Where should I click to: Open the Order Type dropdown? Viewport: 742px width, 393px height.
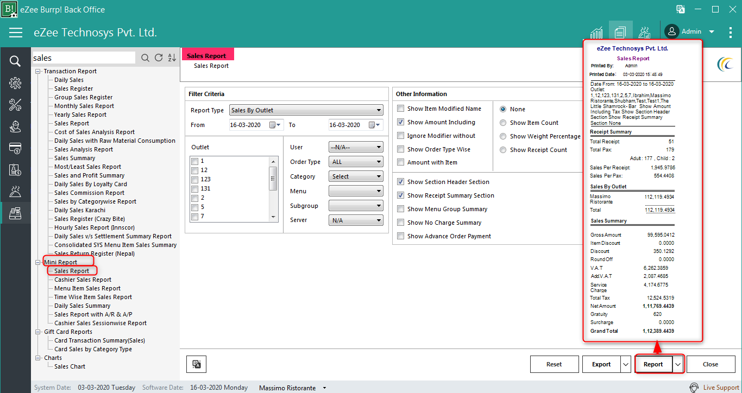pos(356,162)
